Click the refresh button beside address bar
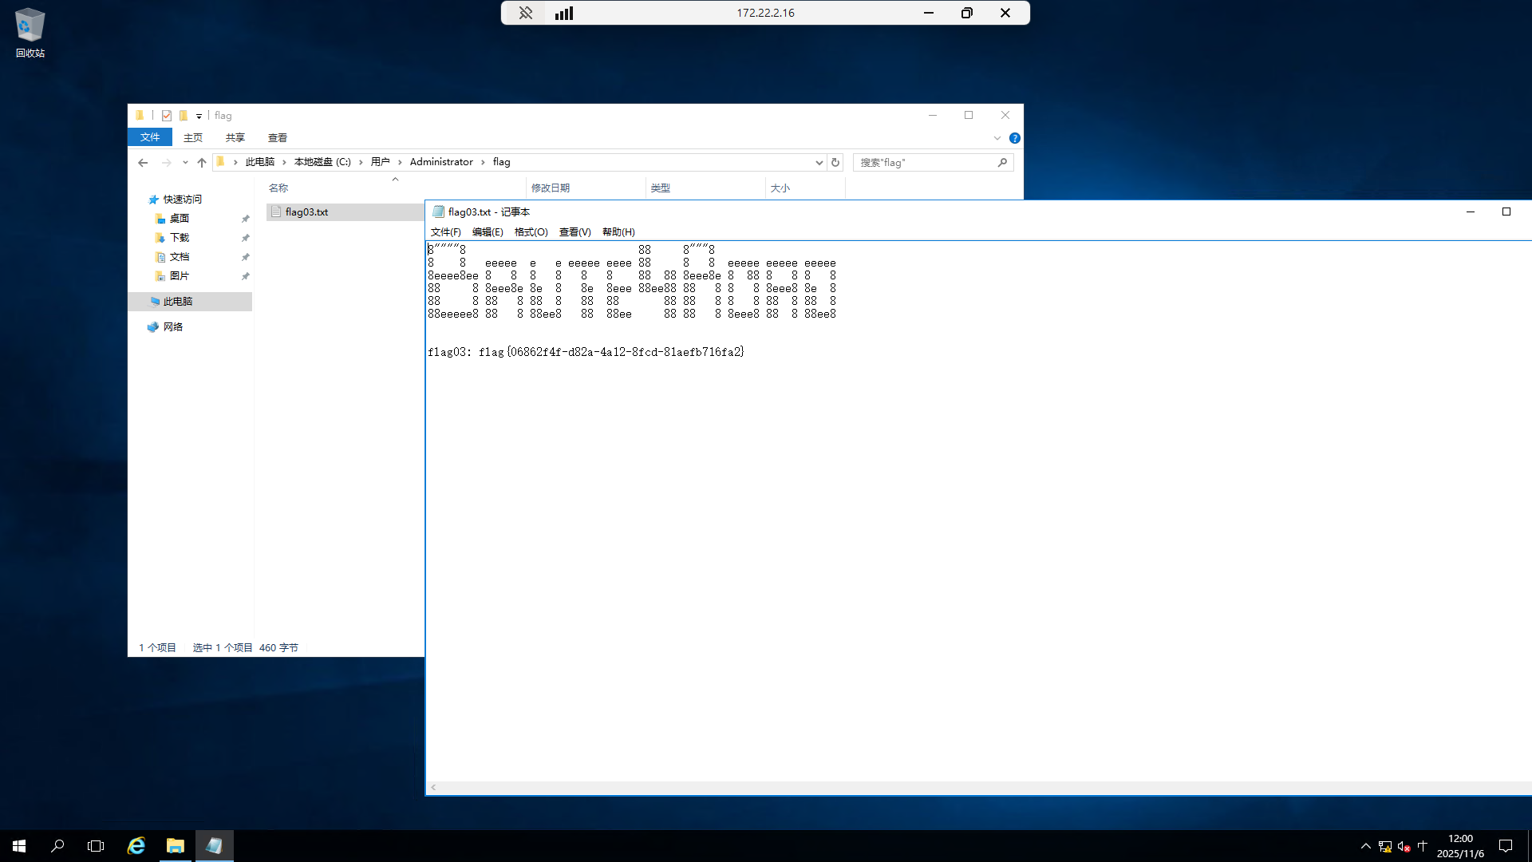Screen dimensions: 1532x862 coord(835,162)
